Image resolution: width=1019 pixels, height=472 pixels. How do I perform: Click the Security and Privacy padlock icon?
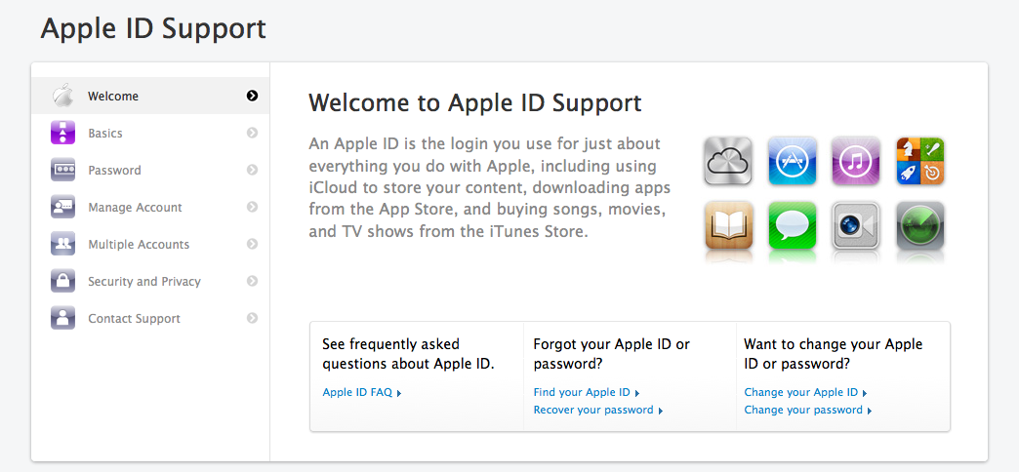coord(63,281)
